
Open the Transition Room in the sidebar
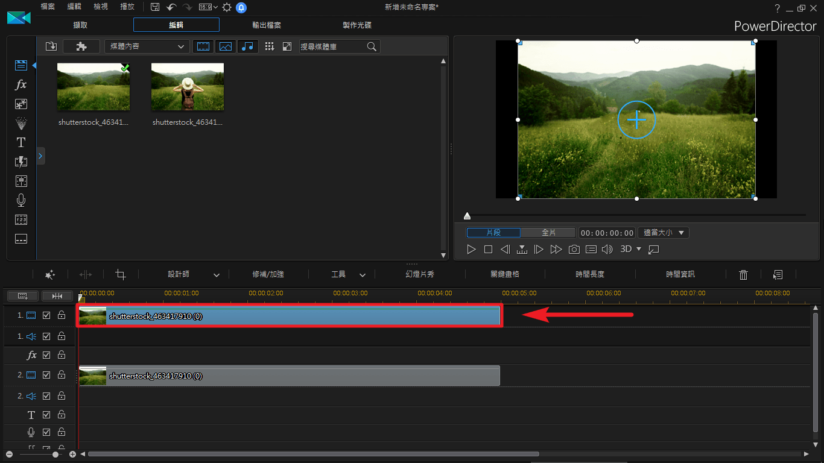tap(21, 162)
